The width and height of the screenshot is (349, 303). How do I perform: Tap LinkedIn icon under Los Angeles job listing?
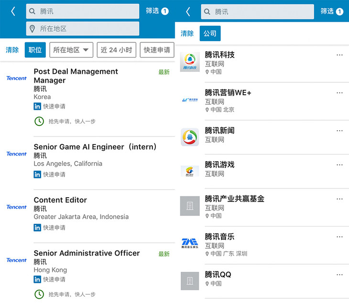point(37,174)
